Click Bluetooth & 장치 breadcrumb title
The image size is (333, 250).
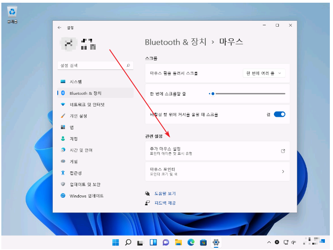pyautogui.click(x=176, y=42)
